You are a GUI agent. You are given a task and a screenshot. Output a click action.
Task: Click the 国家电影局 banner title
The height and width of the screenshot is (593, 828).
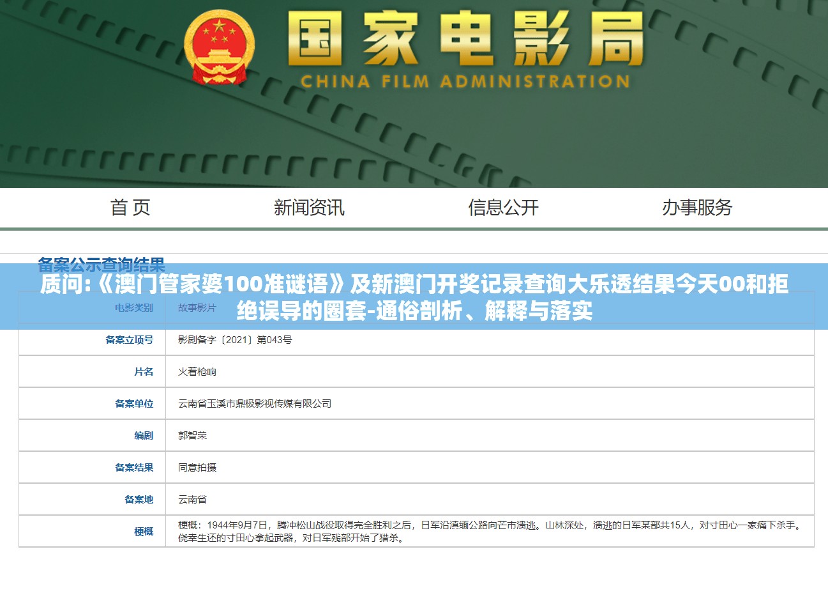(466, 40)
